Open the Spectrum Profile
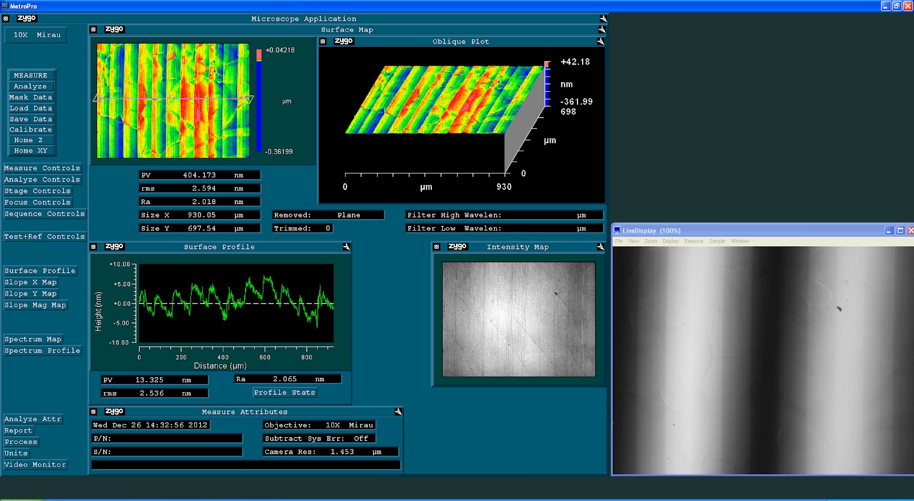This screenshot has height=501, width=914. tap(42, 351)
